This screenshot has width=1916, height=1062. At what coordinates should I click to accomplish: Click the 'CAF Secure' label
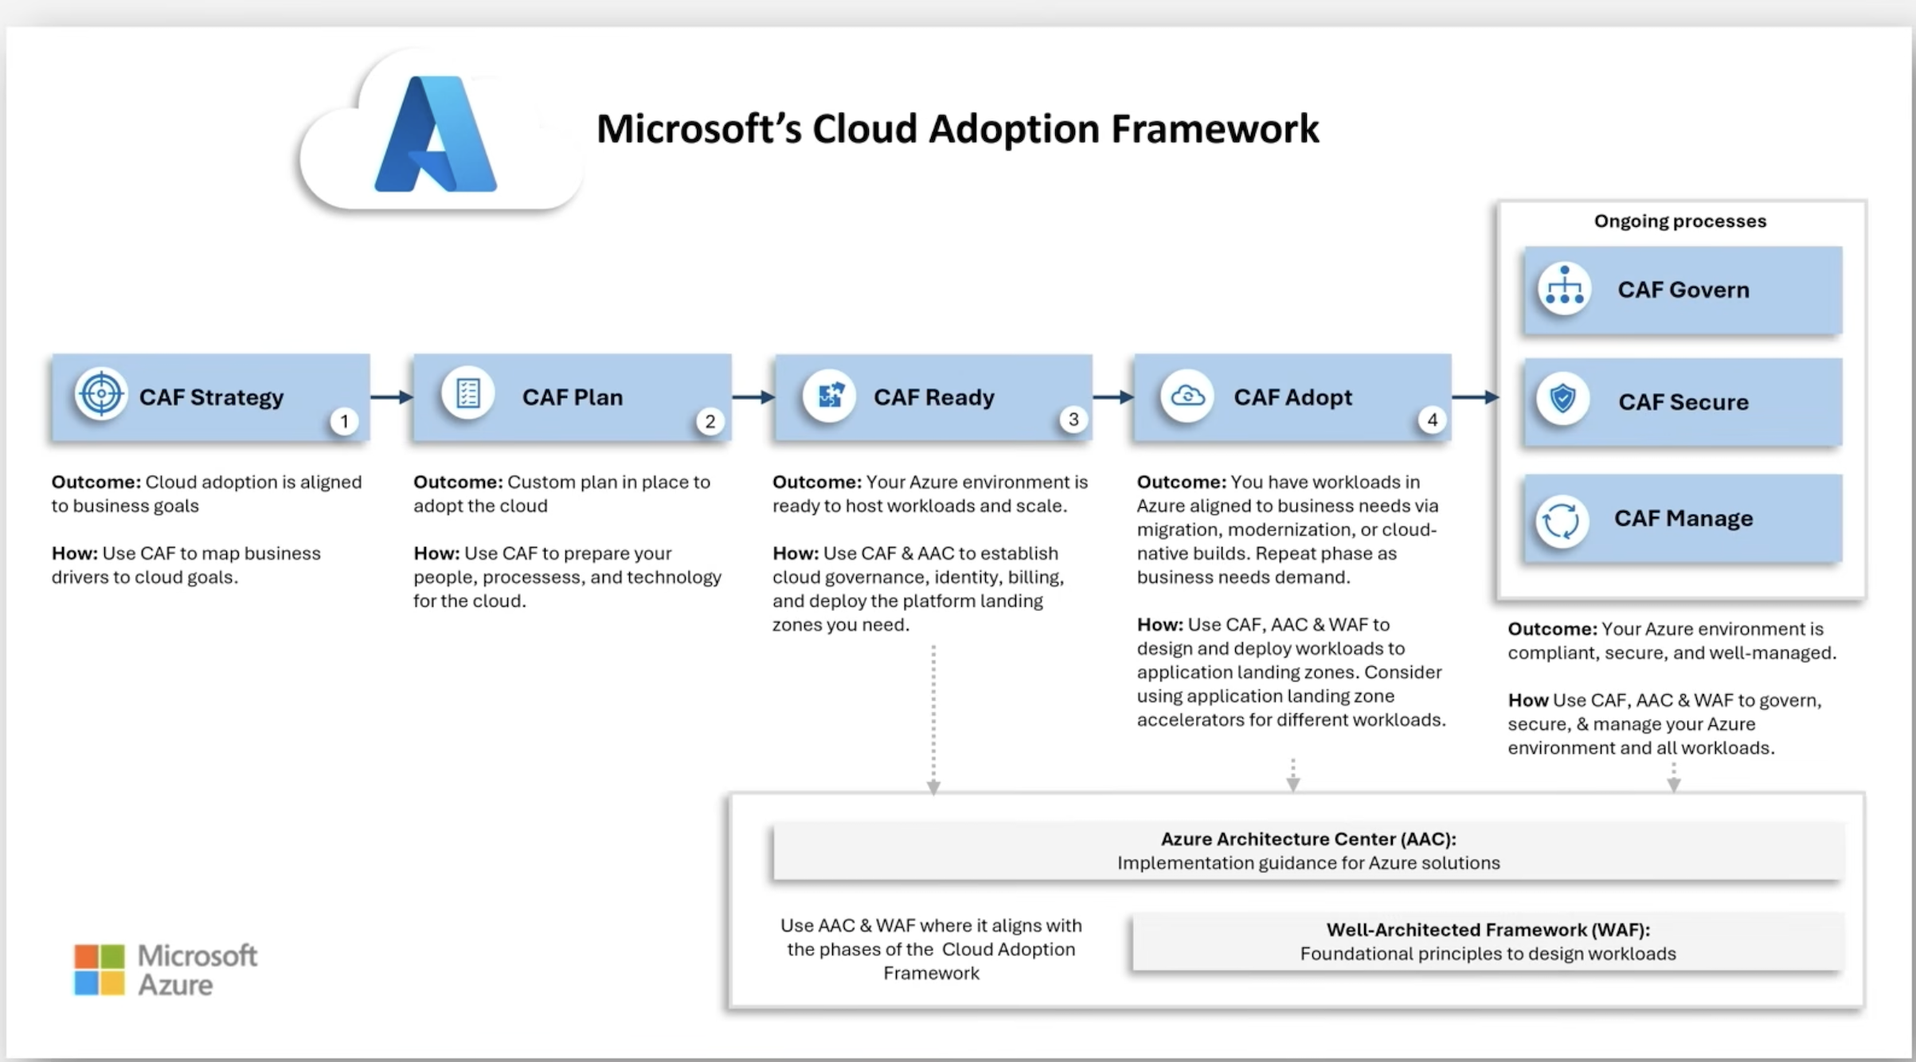click(1683, 402)
